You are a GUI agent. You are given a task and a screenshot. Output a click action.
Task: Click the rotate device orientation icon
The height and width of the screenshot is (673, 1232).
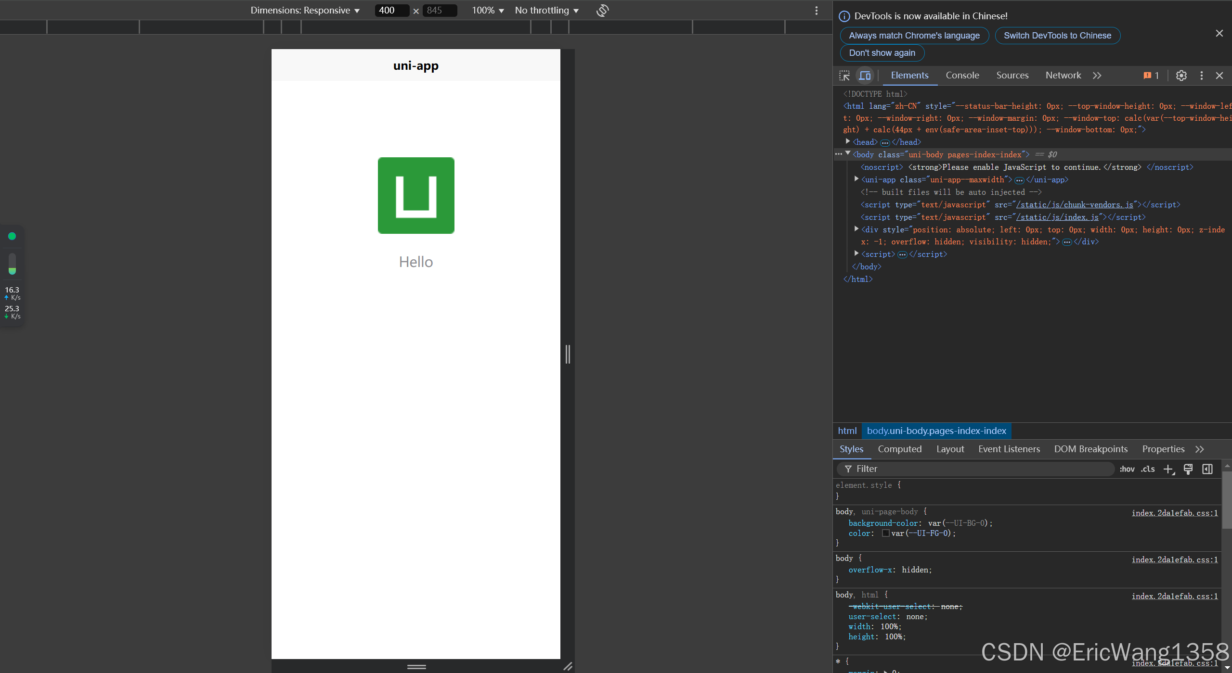(602, 10)
